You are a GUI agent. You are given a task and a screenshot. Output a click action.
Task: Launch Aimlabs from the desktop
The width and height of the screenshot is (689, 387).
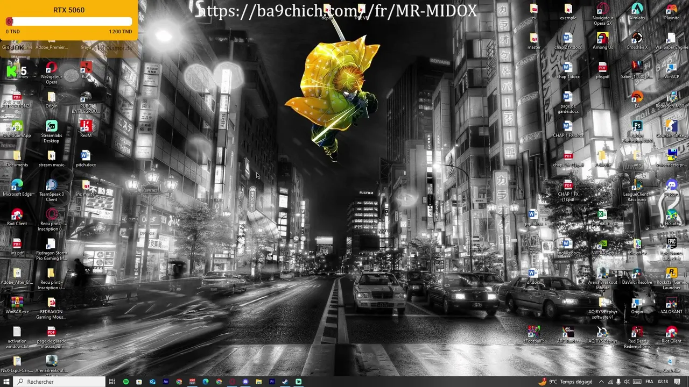click(x=637, y=12)
